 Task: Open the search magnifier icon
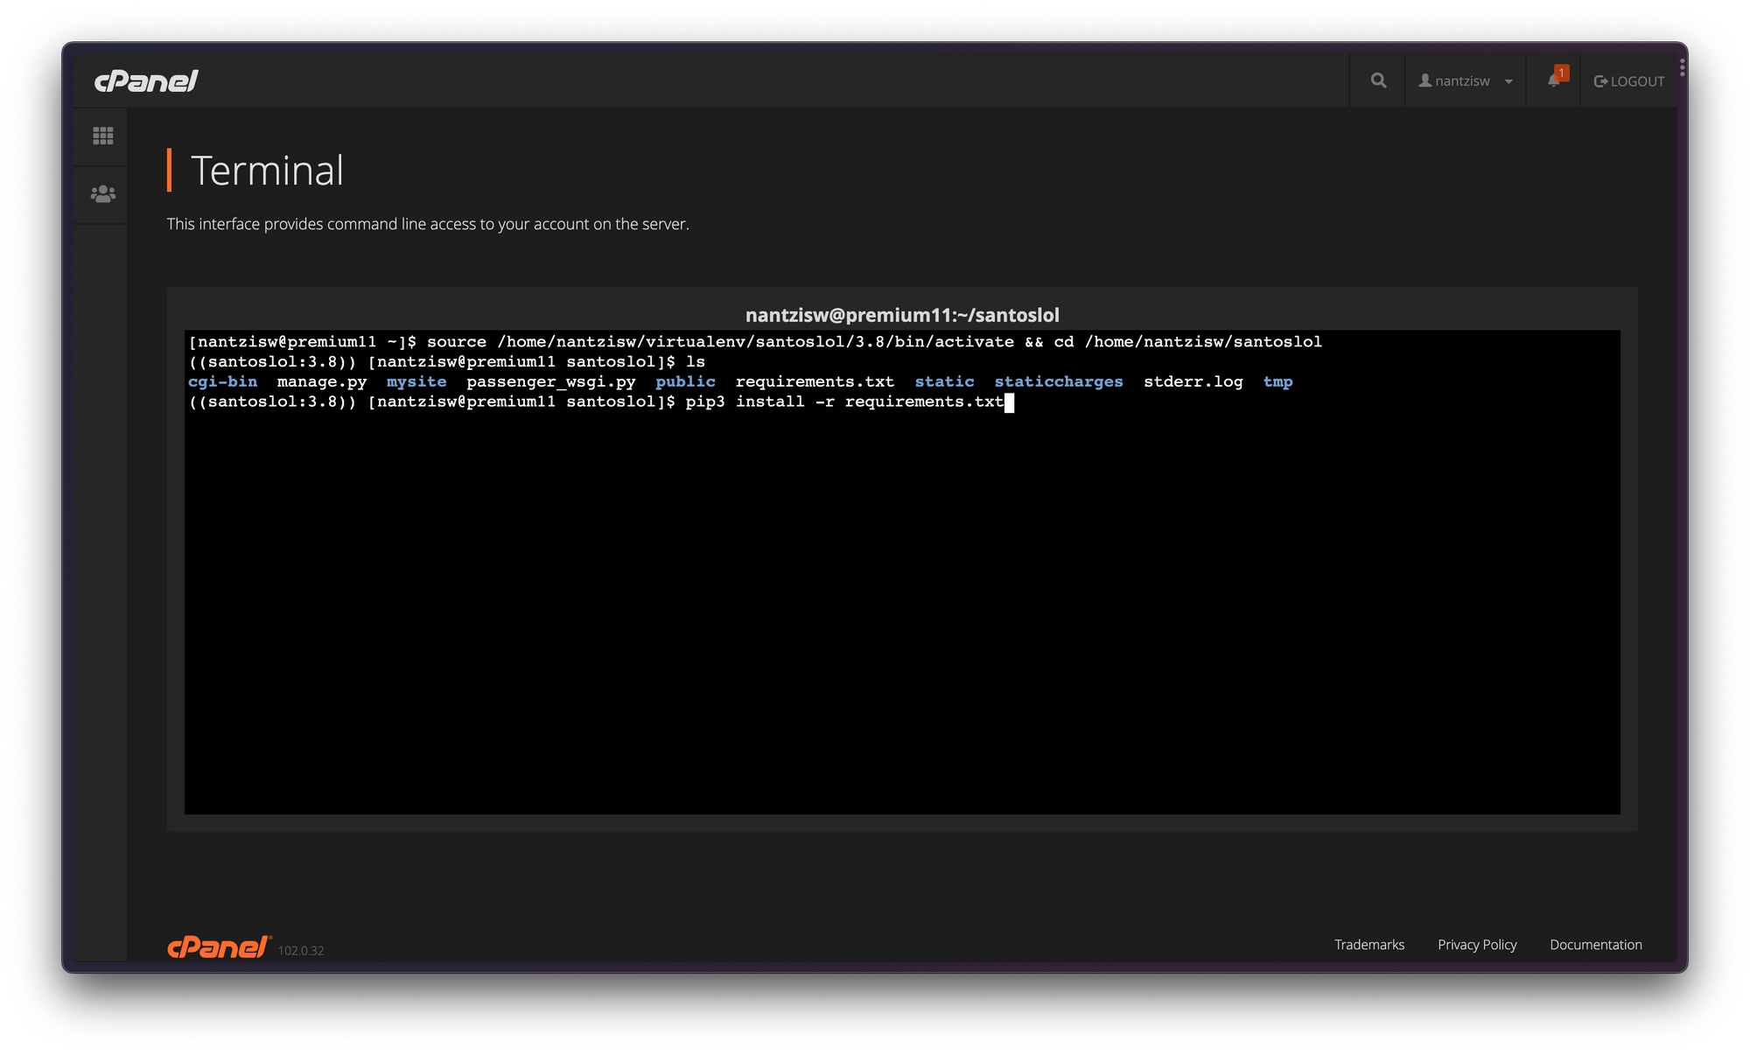click(1378, 80)
